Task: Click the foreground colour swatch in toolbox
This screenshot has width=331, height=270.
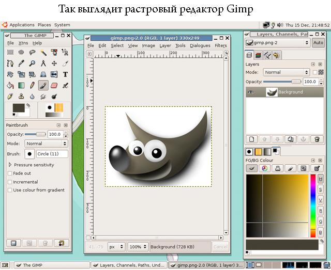Action: (19, 108)
